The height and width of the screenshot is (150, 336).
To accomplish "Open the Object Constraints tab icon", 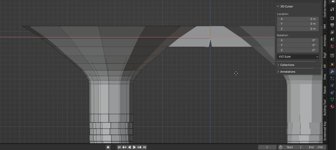I will [332, 93].
